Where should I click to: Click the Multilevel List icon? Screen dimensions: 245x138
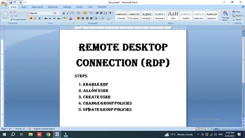[91, 13]
